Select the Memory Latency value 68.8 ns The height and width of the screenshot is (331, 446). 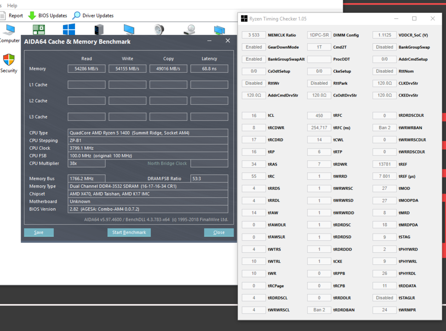209,68
